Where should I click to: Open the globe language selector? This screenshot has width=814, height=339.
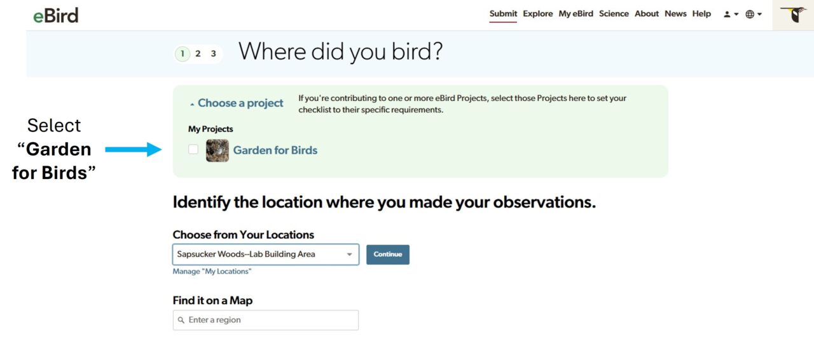(754, 14)
